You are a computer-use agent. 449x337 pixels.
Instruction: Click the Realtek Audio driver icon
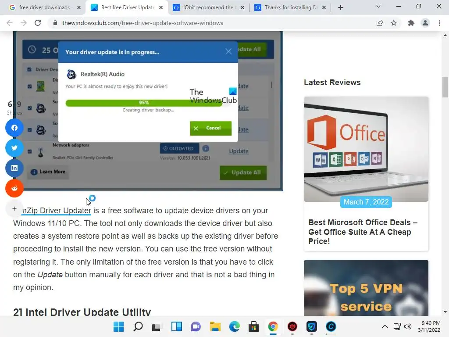click(71, 74)
